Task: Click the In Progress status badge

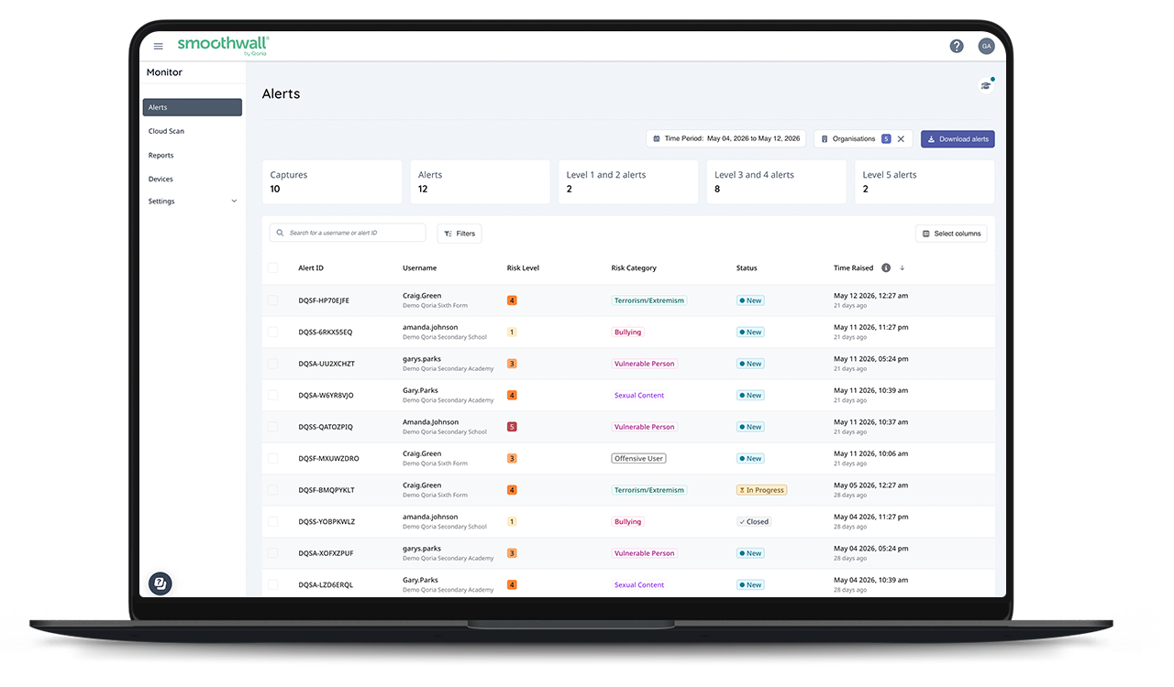Action: point(761,490)
